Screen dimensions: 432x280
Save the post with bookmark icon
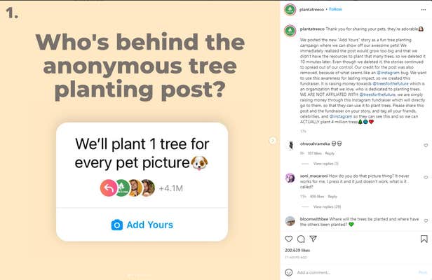(x=423, y=239)
